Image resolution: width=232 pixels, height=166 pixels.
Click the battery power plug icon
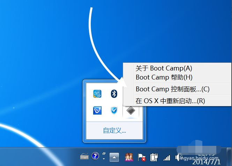click(154, 157)
